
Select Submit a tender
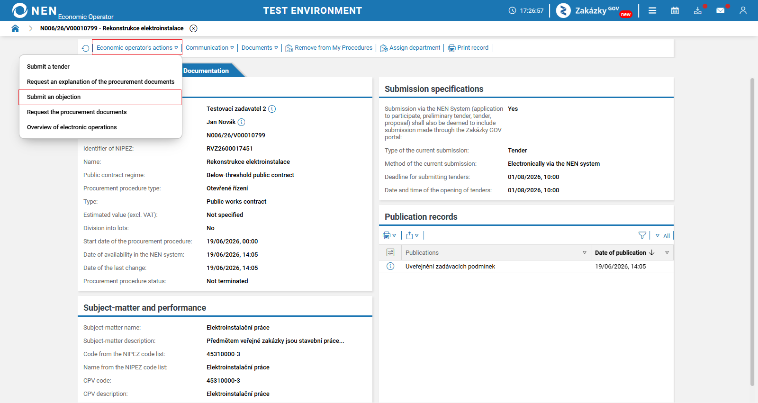100,67
